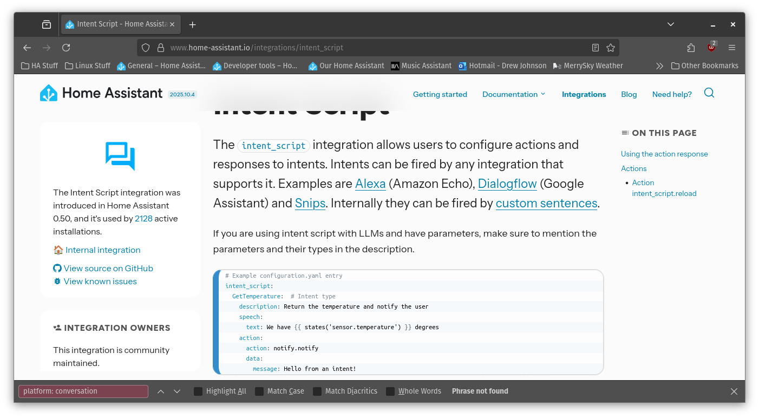Open the site search magnifier icon

pyautogui.click(x=709, y=93)
